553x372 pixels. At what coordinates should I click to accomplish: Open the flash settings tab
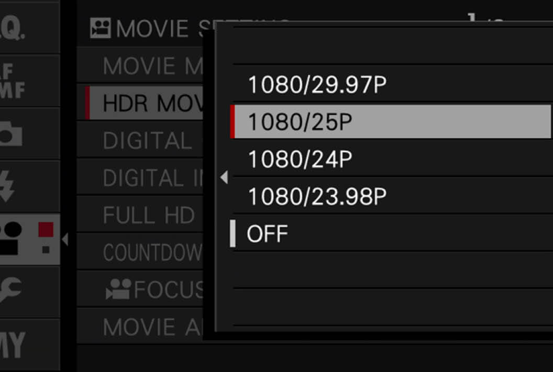coord(30,186)
